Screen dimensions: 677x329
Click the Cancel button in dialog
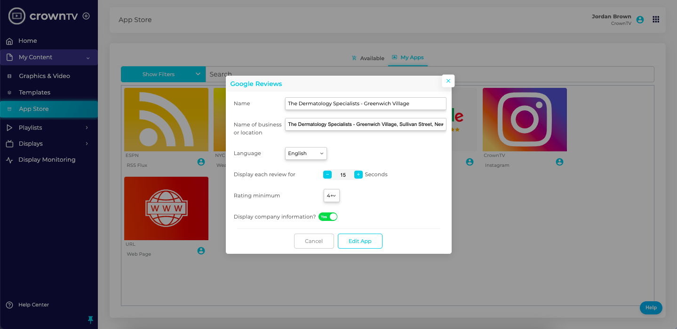pos(314,241)
